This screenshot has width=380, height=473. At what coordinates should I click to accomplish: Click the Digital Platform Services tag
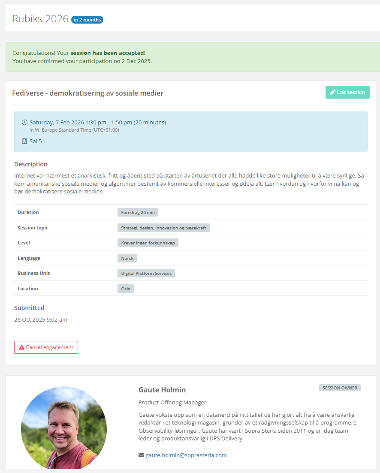tap(146, 273)
